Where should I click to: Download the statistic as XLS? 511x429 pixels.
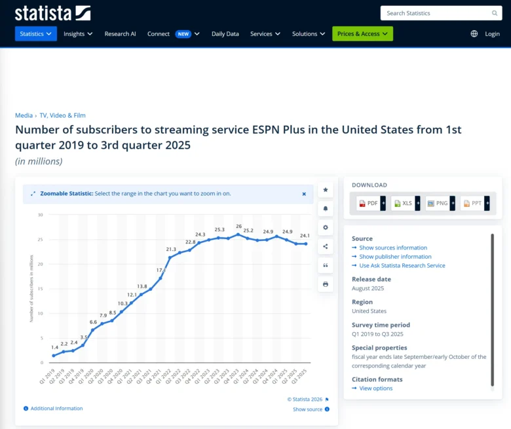click(403, 203)
